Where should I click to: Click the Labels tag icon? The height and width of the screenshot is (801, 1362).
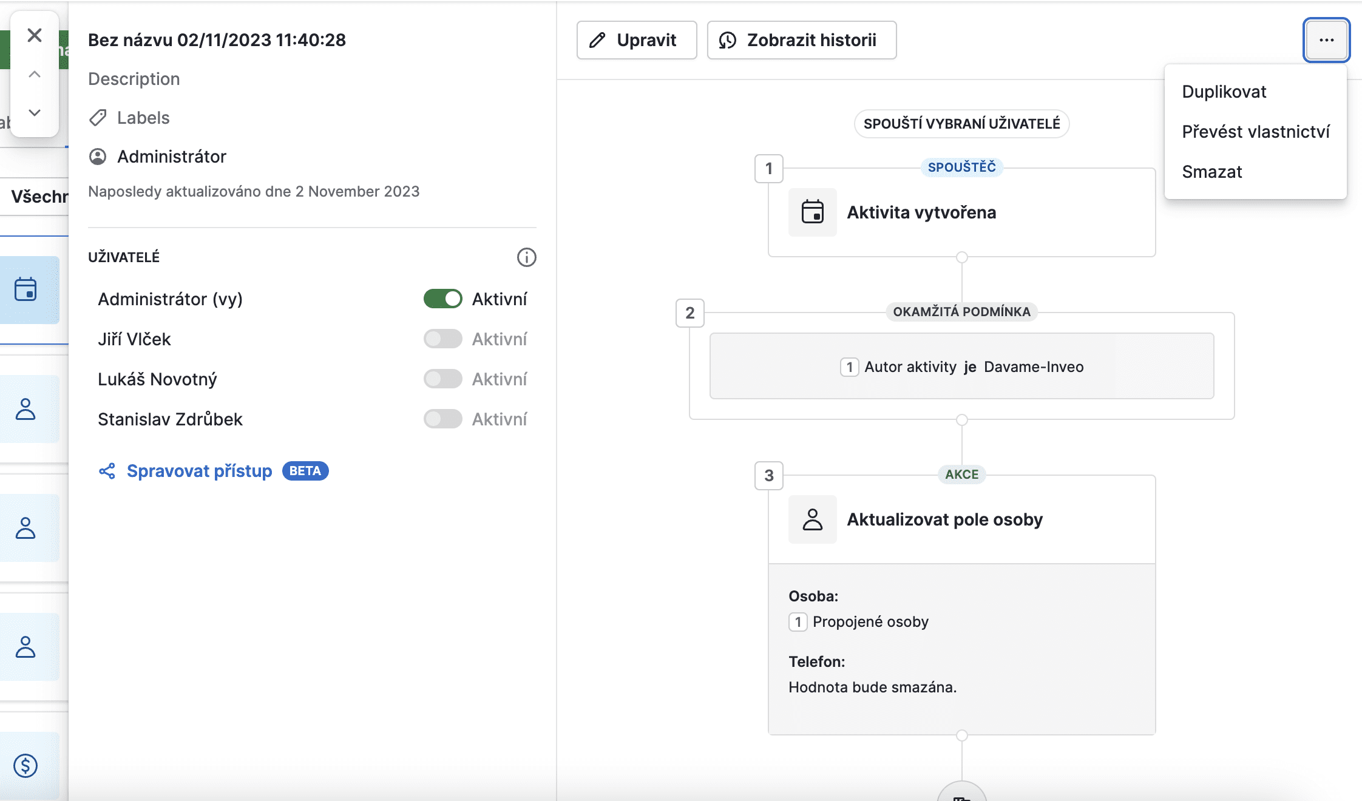pyautogui.click(x=98, y=118)
